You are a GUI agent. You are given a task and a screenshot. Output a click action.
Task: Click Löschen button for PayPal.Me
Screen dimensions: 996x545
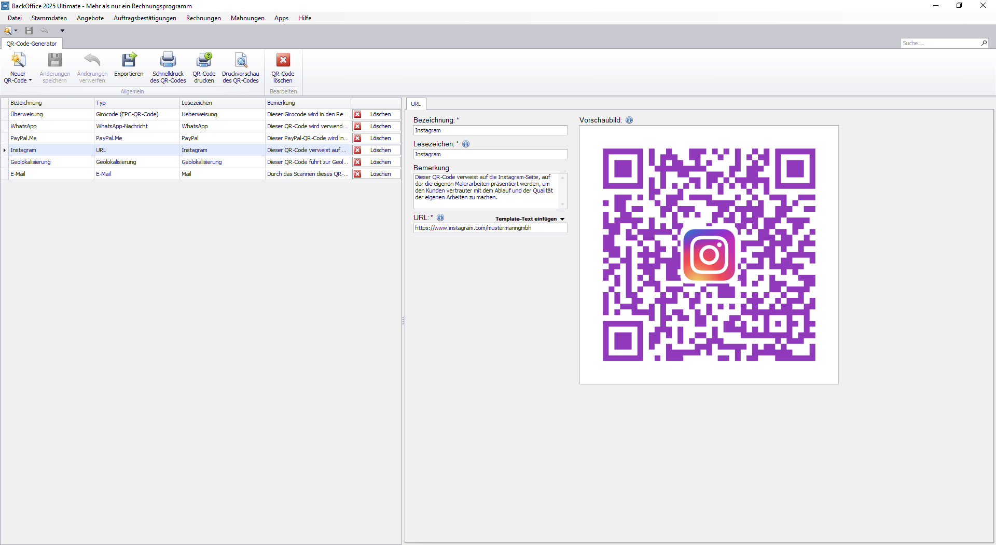(x=376, y=138)
